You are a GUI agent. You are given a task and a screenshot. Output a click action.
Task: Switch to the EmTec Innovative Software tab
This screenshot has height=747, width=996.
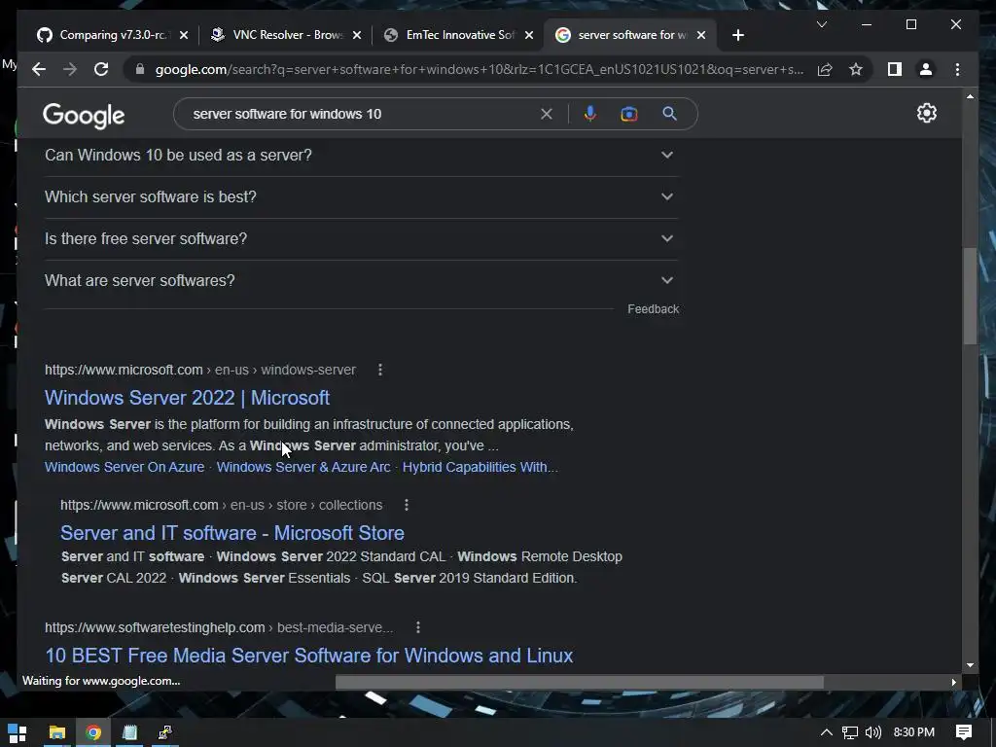point(459,35)
